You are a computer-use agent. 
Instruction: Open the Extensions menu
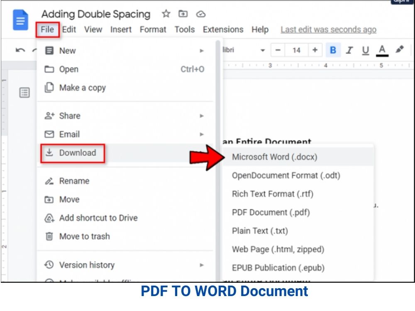(x=223, y=29)
